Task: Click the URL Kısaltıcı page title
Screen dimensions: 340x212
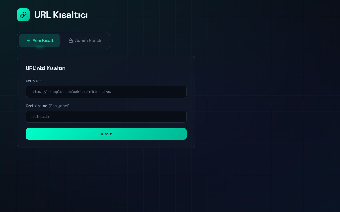Action: click(x=61, y=15)
